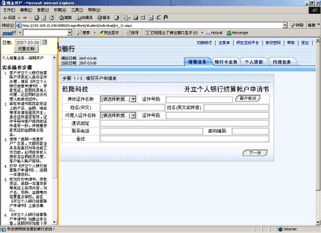
Task: Click left panel scrollbar down arrow
Action: click(54, 222)
